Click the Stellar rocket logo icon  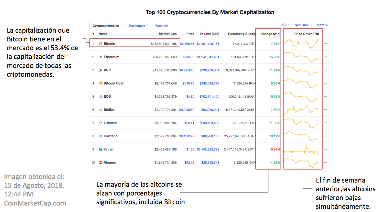pos(101,110)
